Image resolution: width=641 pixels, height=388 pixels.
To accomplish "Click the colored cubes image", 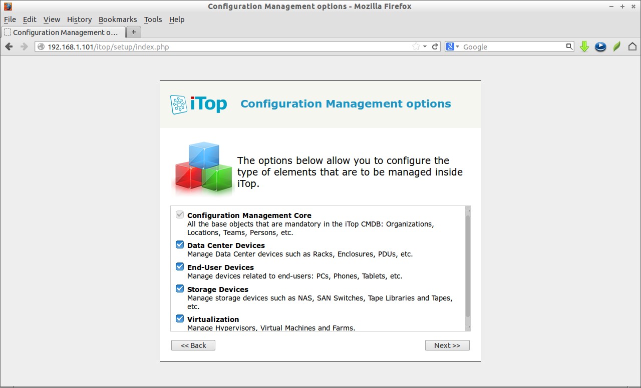I will pos(203,169).
